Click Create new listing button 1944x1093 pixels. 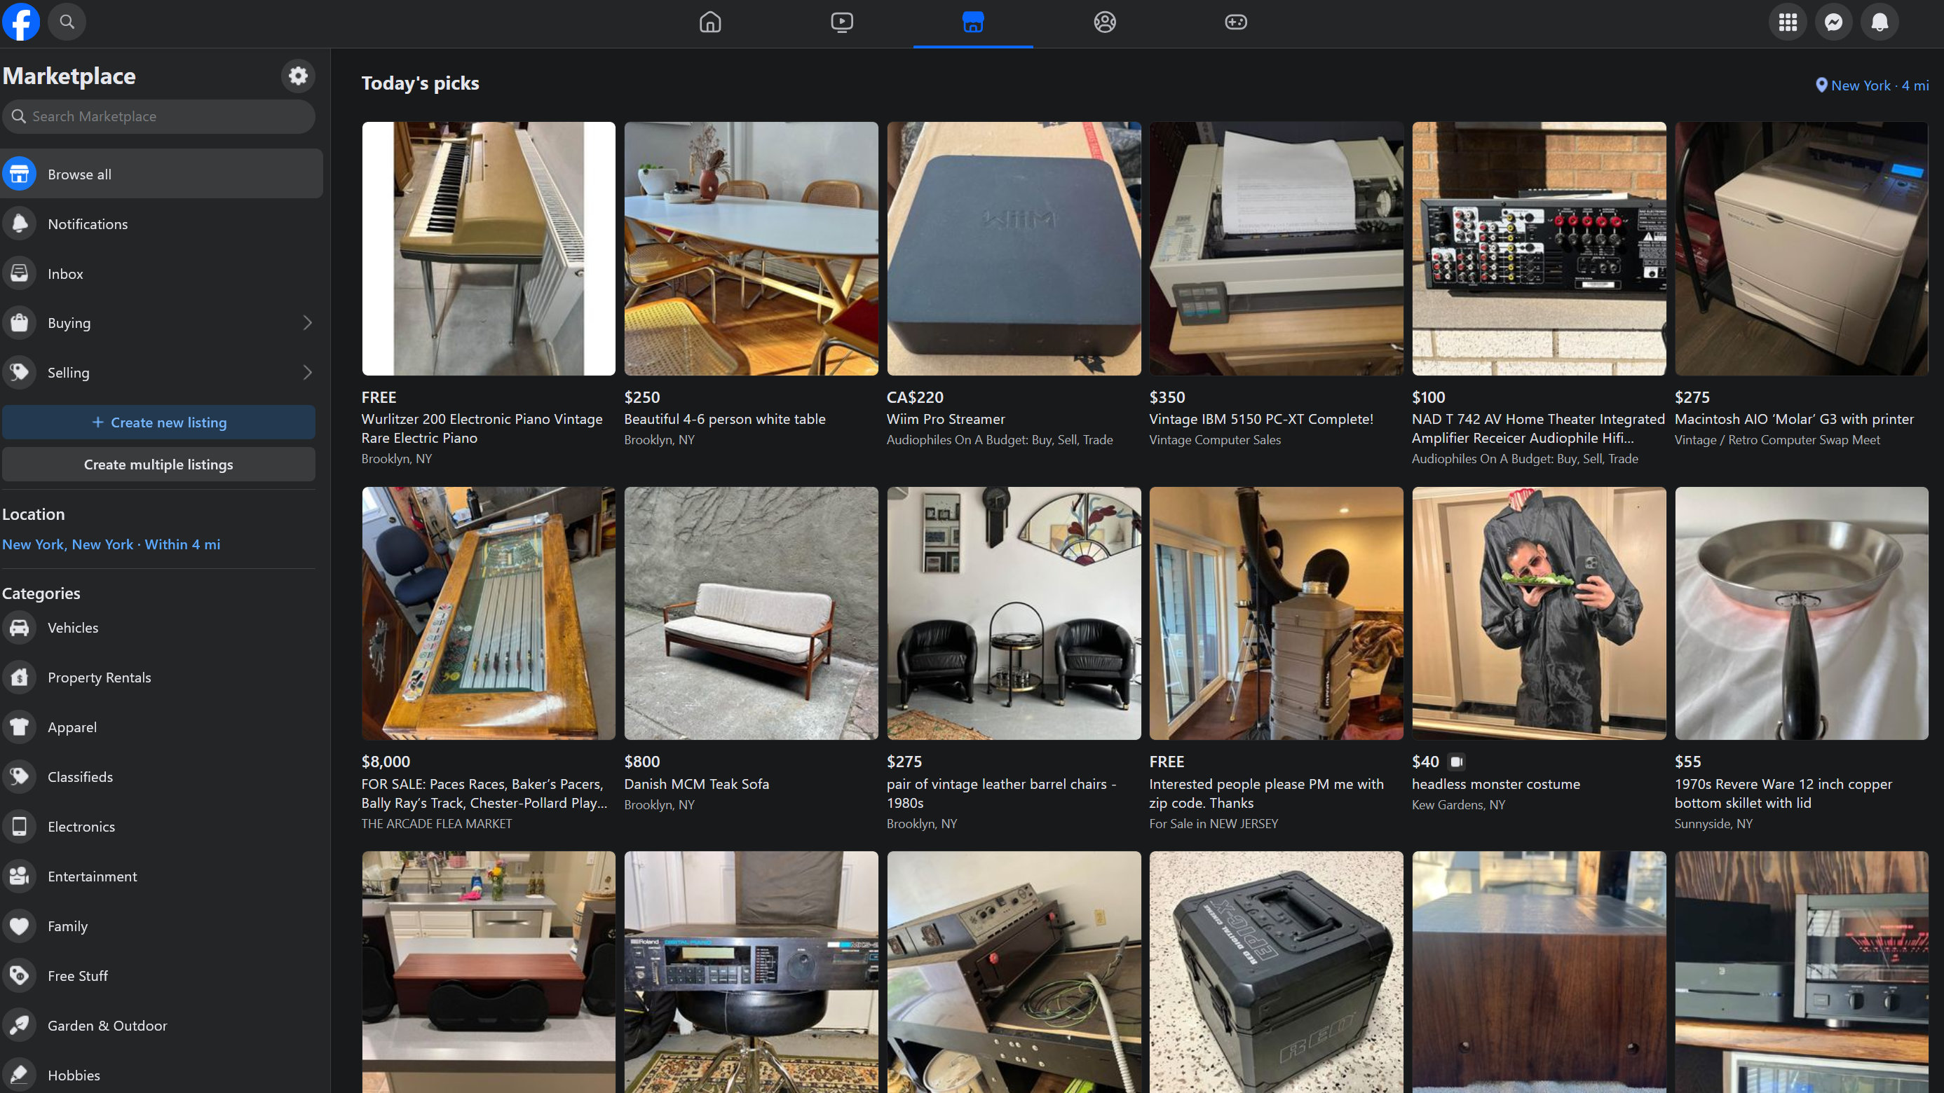click(x=158, y=422)
